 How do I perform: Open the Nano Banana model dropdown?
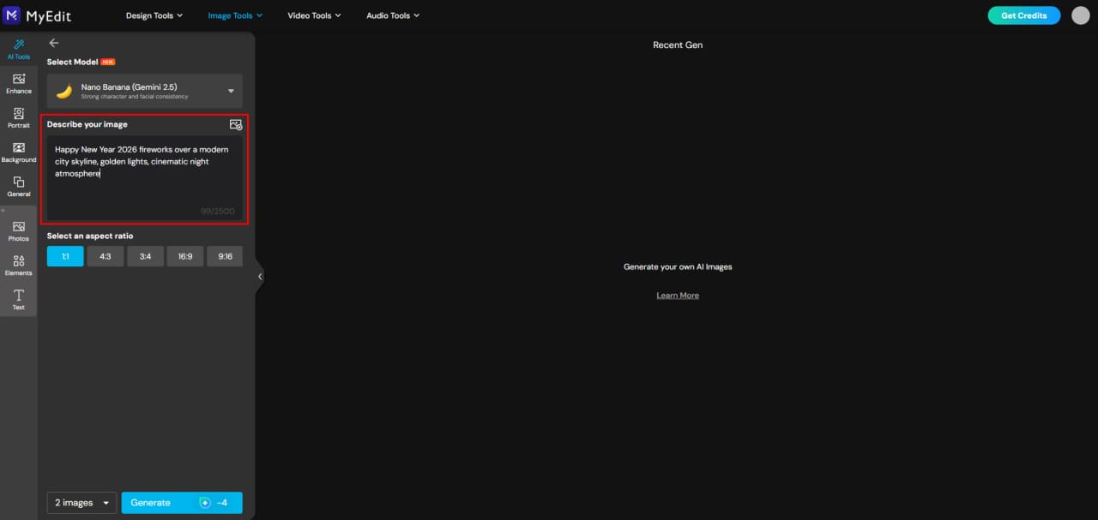(145, 91)
